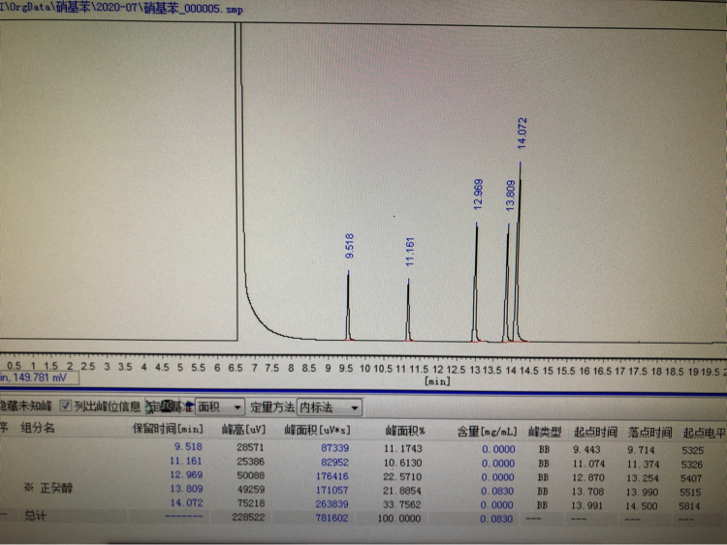
Task: Select the 11.161 retention time cell
Action: [186, 461]
